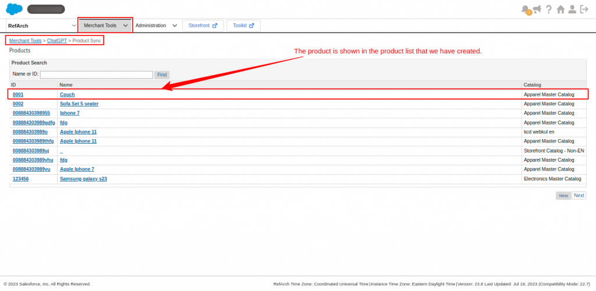Click ChatGPT in the breadcrumb

coord(57,41)
